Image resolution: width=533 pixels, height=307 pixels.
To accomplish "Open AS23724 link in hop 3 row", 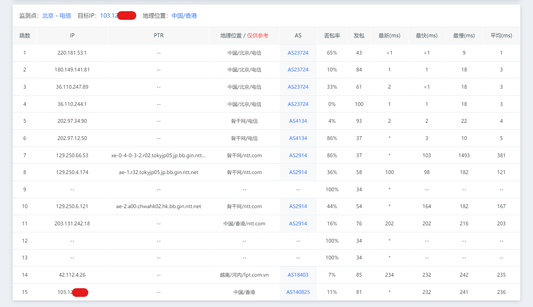I will (x=298, y=87).
